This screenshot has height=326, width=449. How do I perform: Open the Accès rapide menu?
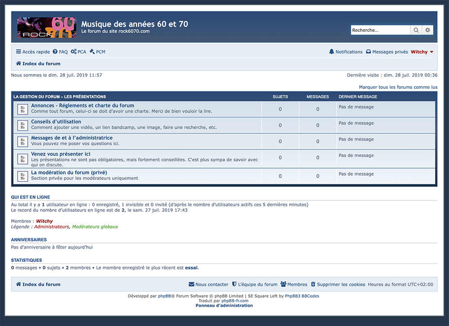[33, 52]
